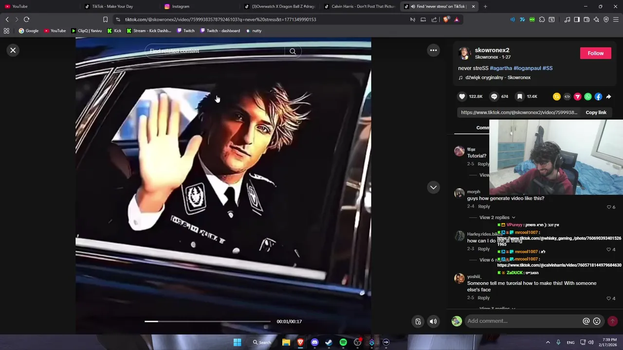Post comment with the red arrow button
Screen dimensions: 623x350
click(x=612, y=321)
